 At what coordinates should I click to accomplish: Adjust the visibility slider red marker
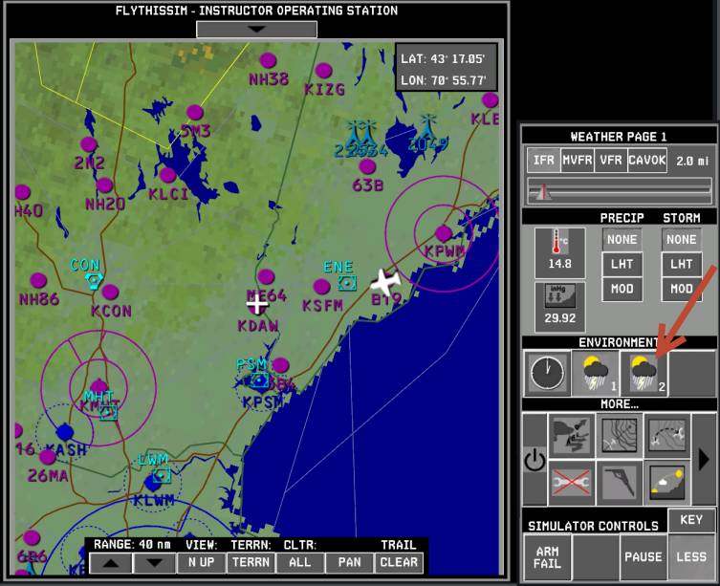543,192
